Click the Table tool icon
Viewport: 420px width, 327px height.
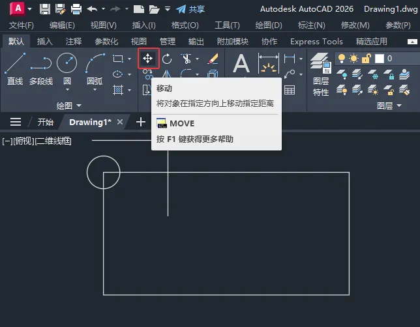pos(290,90)
